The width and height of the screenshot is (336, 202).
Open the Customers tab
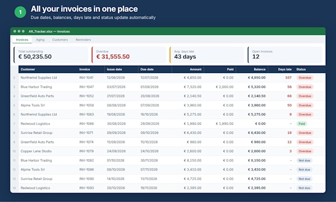click(60, 40)
